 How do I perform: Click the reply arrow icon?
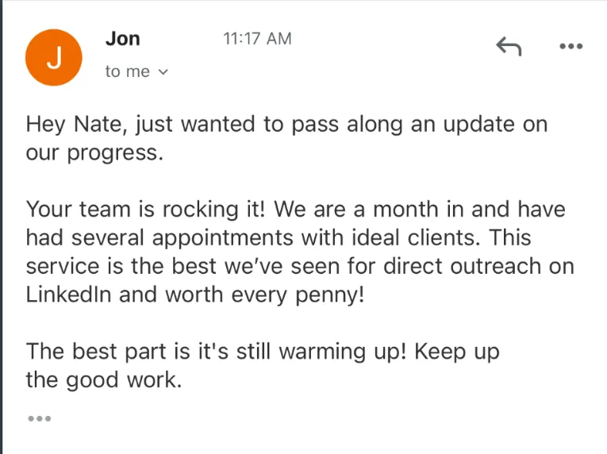509,47
